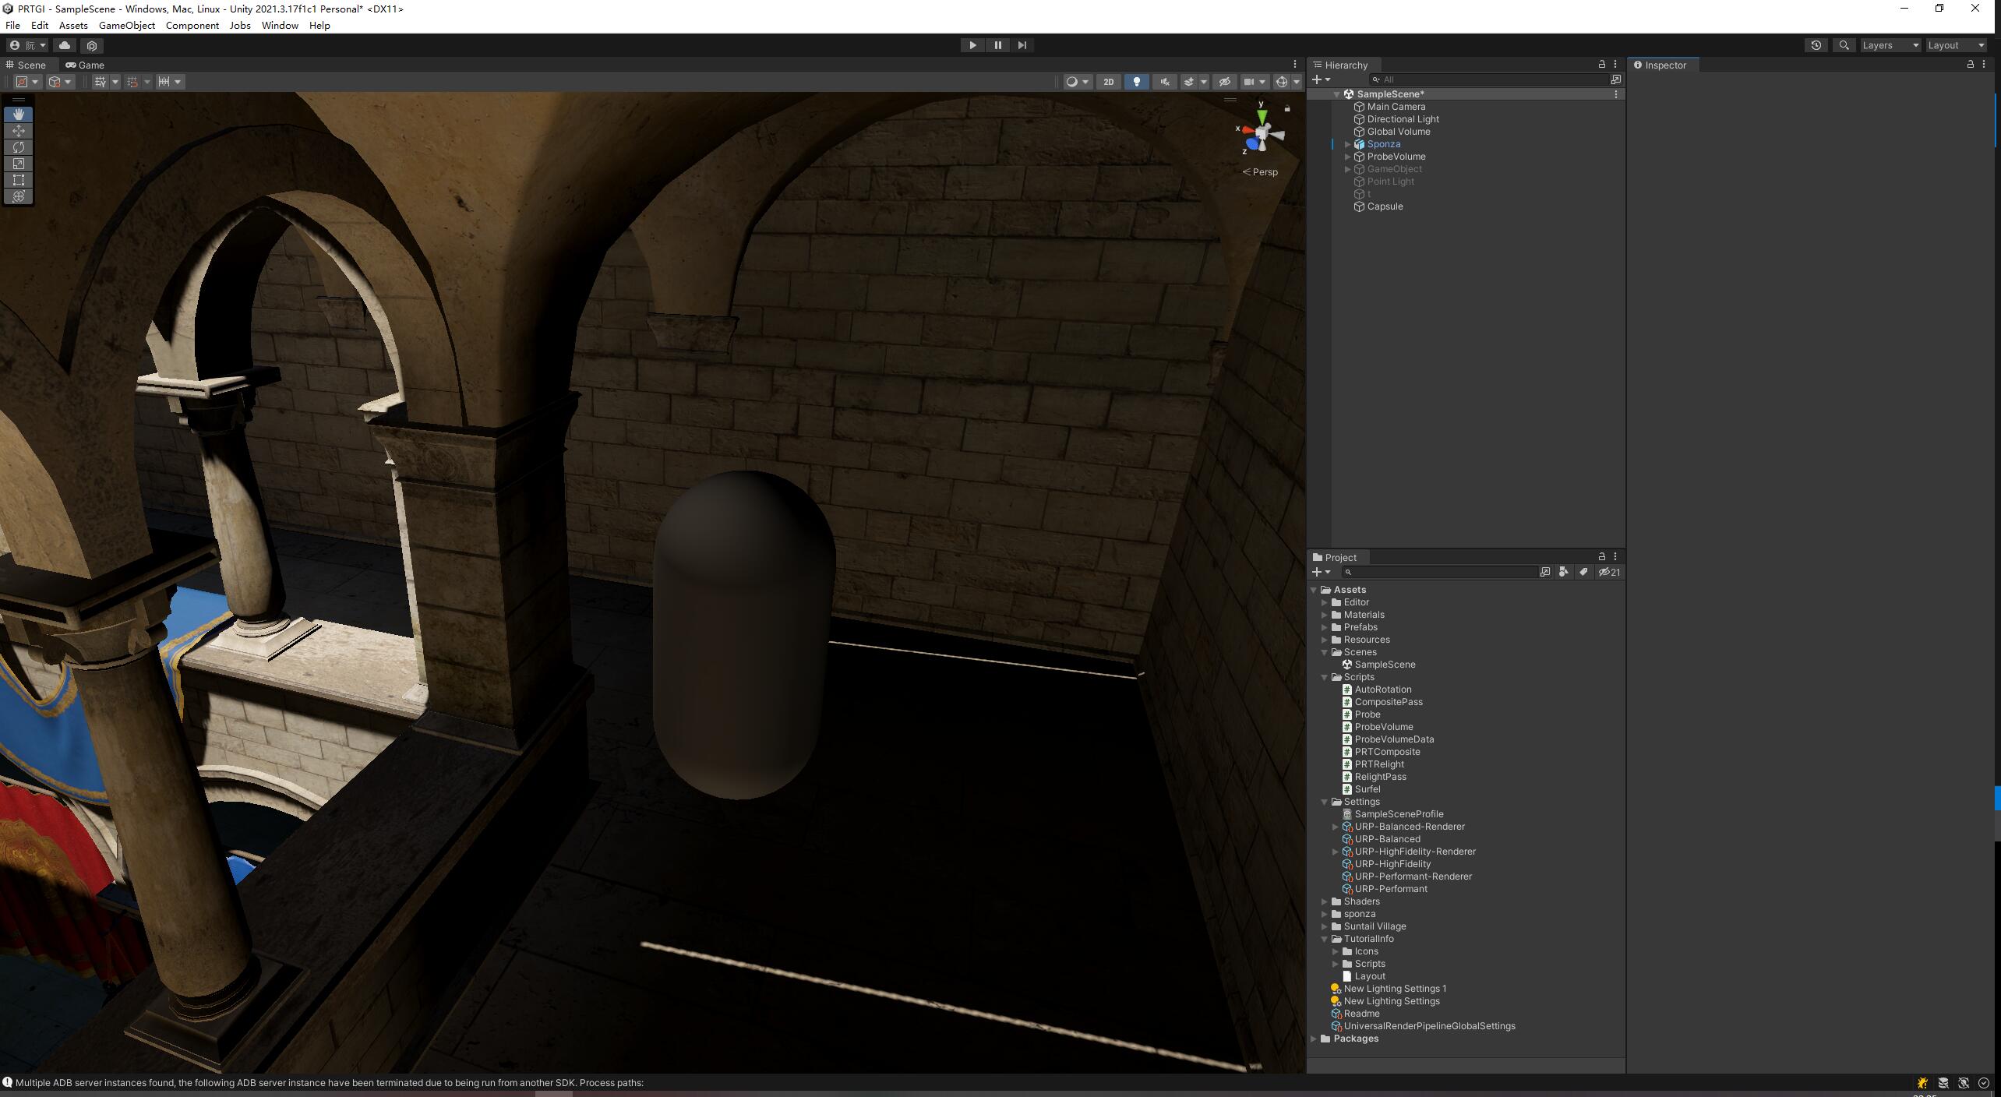Select UniversalRenderPipelineGlobalSettings asset
Viewport: 2001px width, 1097px height.
coord(1429,1026)
